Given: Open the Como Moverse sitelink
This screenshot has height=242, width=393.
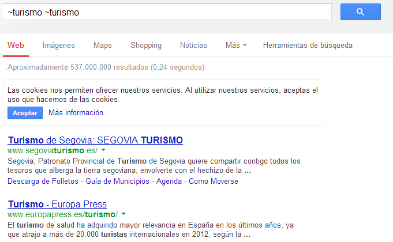Looking at the screenshot, I should [x=214, y=181].
